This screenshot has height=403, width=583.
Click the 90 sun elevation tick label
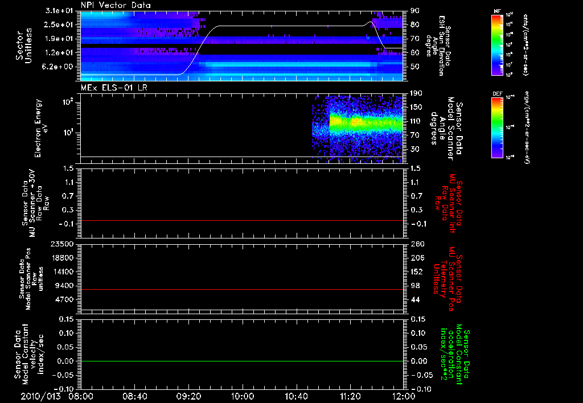[x=414, y=11]
